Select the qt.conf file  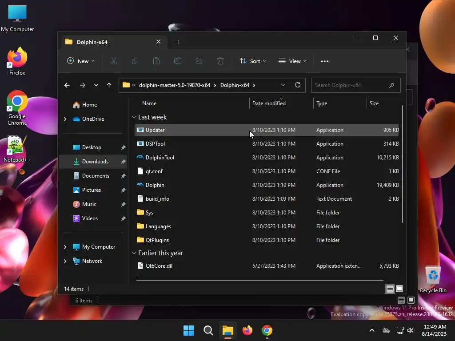[267, 171]
